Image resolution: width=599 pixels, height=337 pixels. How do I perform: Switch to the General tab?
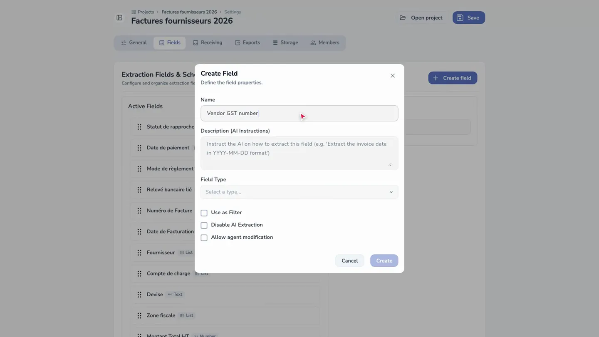[134, 43]
